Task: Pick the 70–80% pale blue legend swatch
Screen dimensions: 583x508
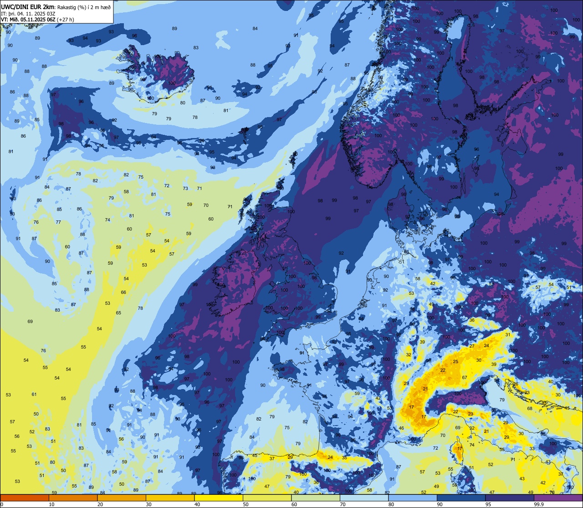Action: pos(364,498)
